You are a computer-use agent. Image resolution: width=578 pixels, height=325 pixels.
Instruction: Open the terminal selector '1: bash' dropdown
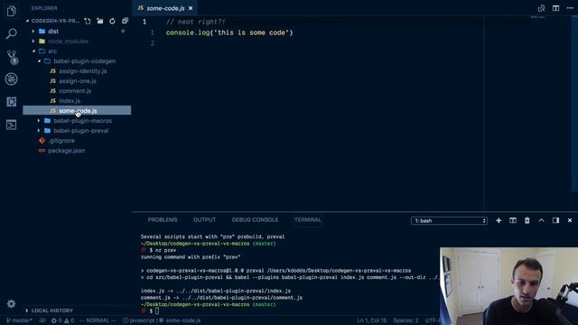tap(449, 220)
